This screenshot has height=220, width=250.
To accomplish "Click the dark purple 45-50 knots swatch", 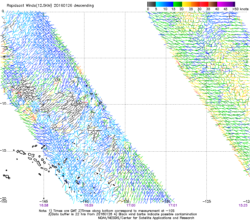I will tap(230, 4).
